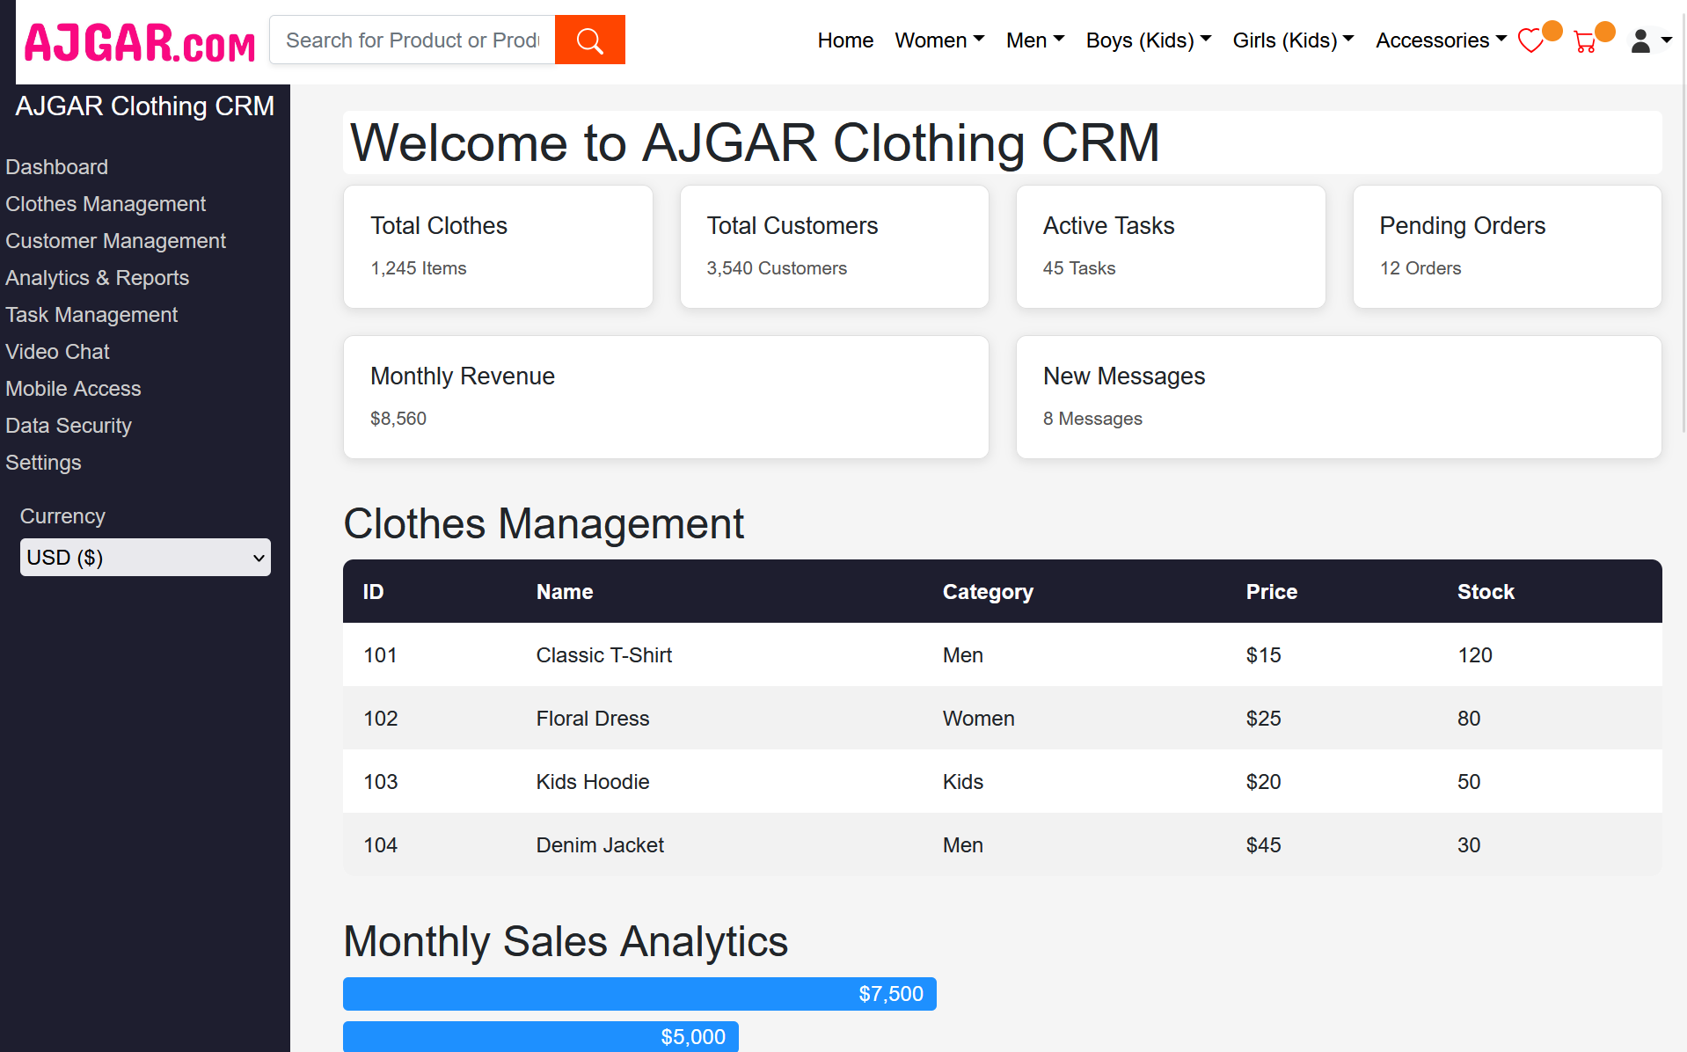The width and height of the screenshot is (1687, 1052).
Task: Select the $7,500 sales bar
Action: point(639,993)
